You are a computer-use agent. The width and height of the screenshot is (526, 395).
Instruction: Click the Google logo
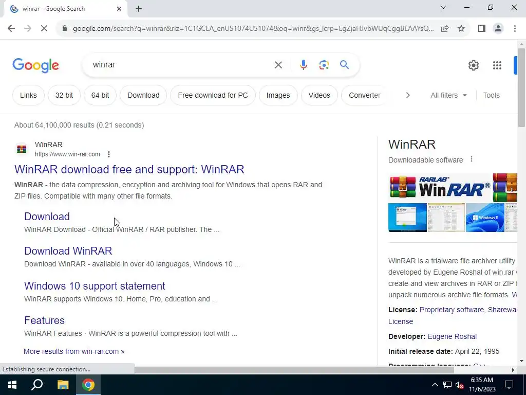(x=35, y=65)
